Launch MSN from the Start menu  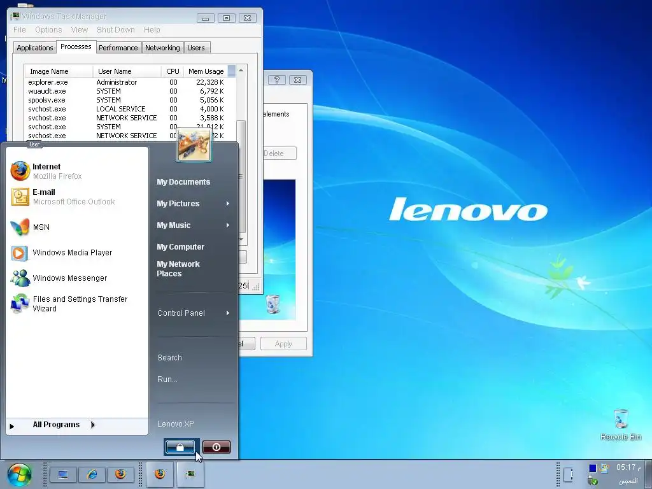(30, 227)
